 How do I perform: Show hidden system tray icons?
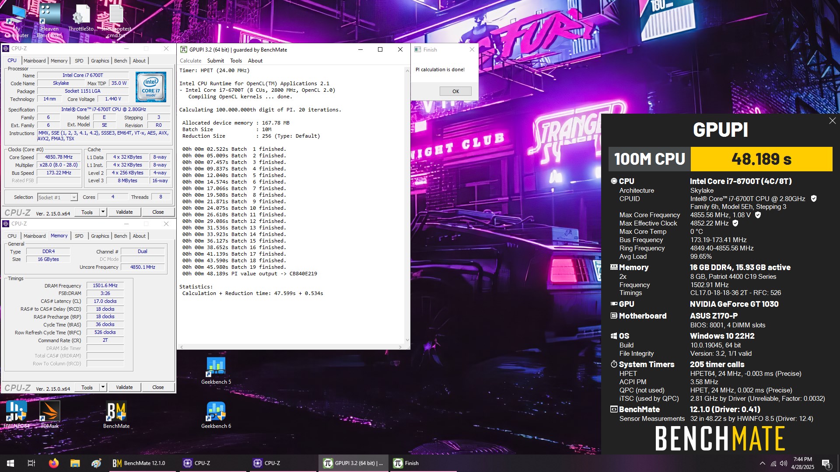(x=763, y=463)
